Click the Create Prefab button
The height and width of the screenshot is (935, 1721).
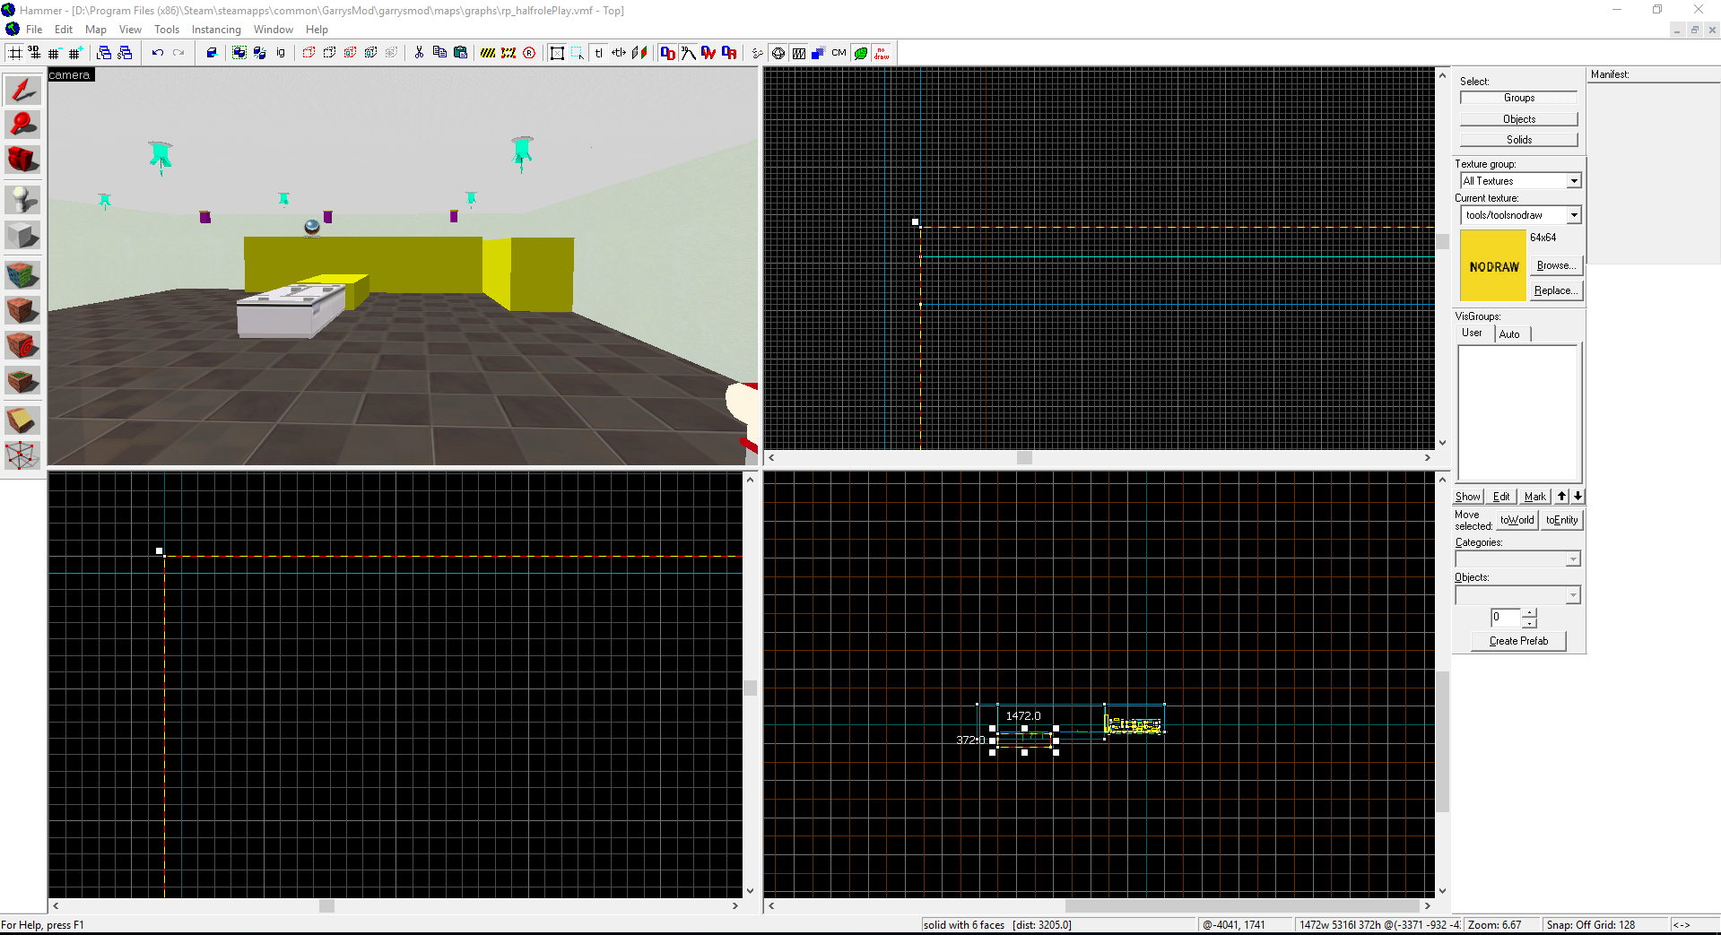1518,641
